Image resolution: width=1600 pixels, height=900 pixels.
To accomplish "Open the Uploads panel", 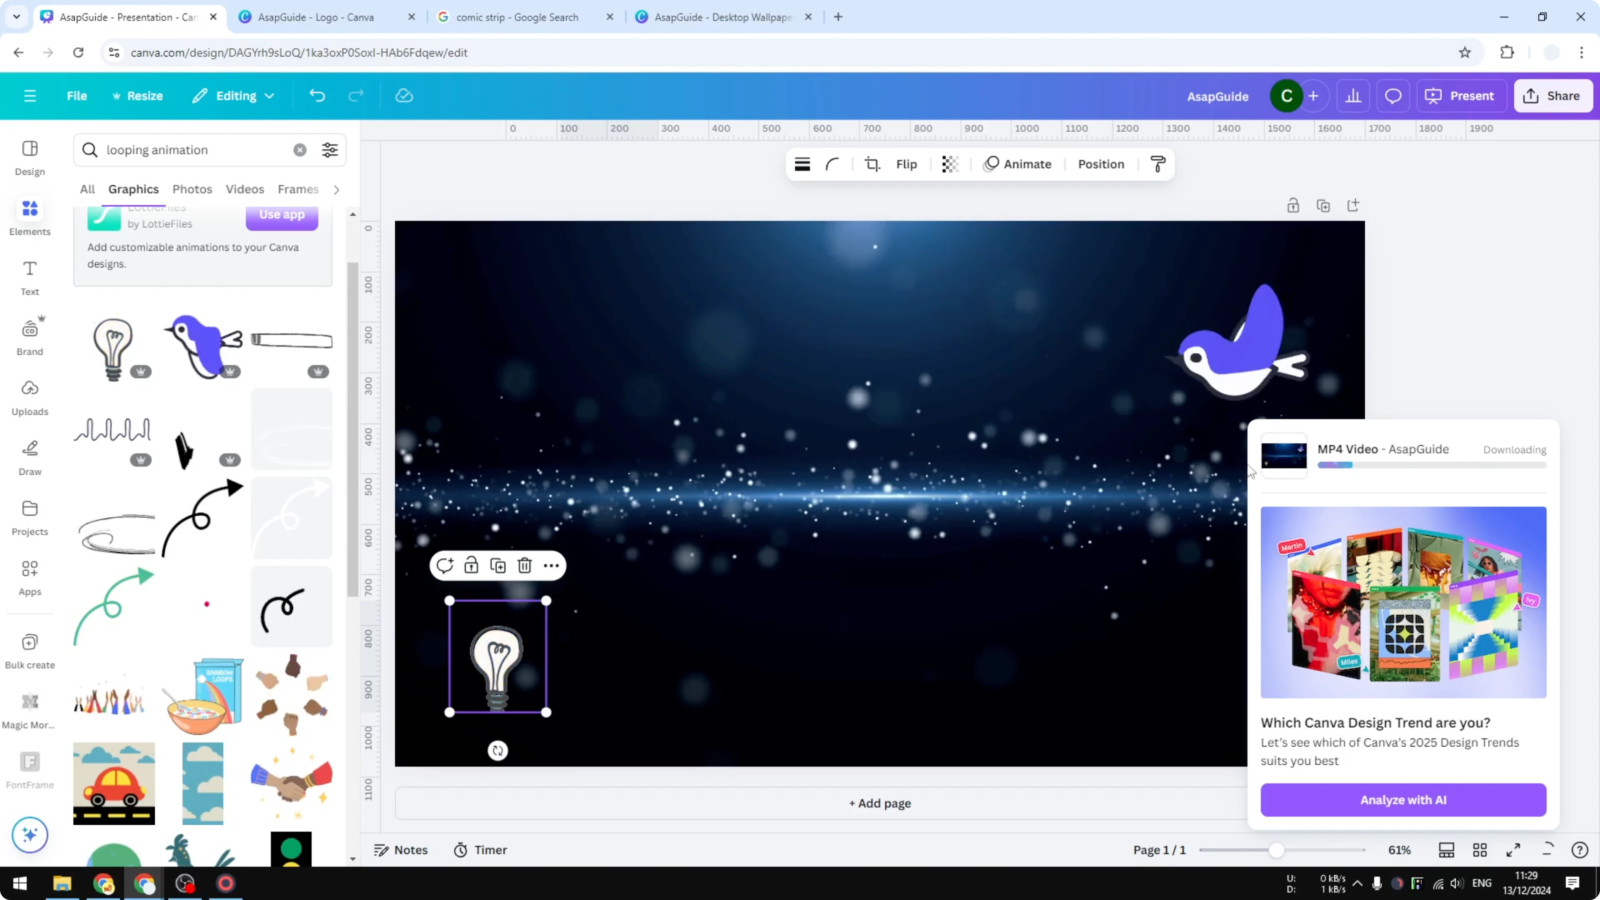I will point(29,396).
